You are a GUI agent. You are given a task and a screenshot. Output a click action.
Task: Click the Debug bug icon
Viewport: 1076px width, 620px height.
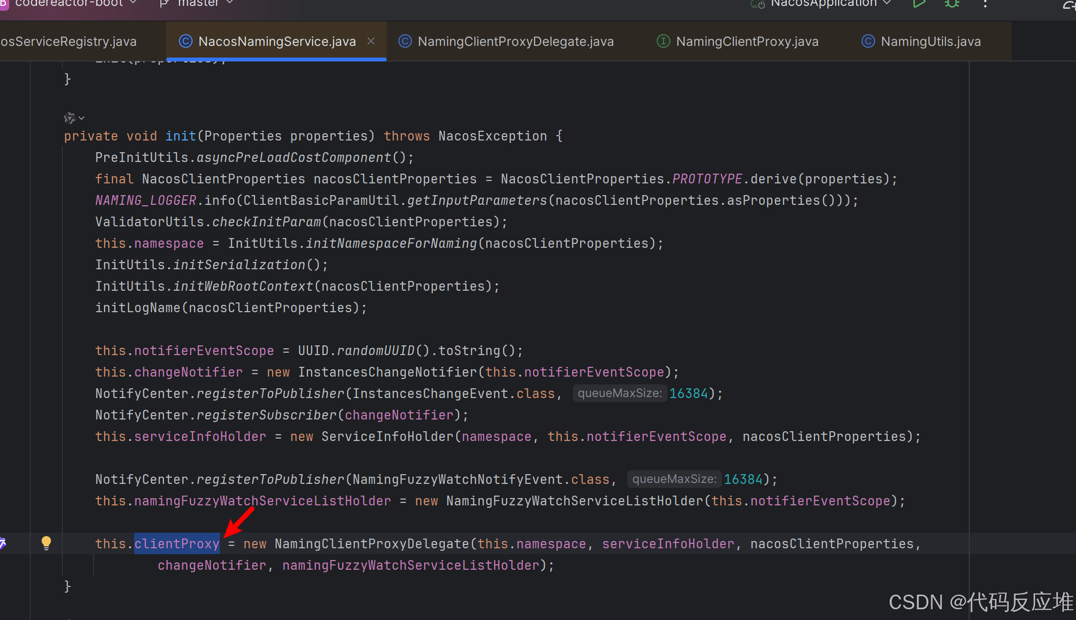click(x=952, y=4)
